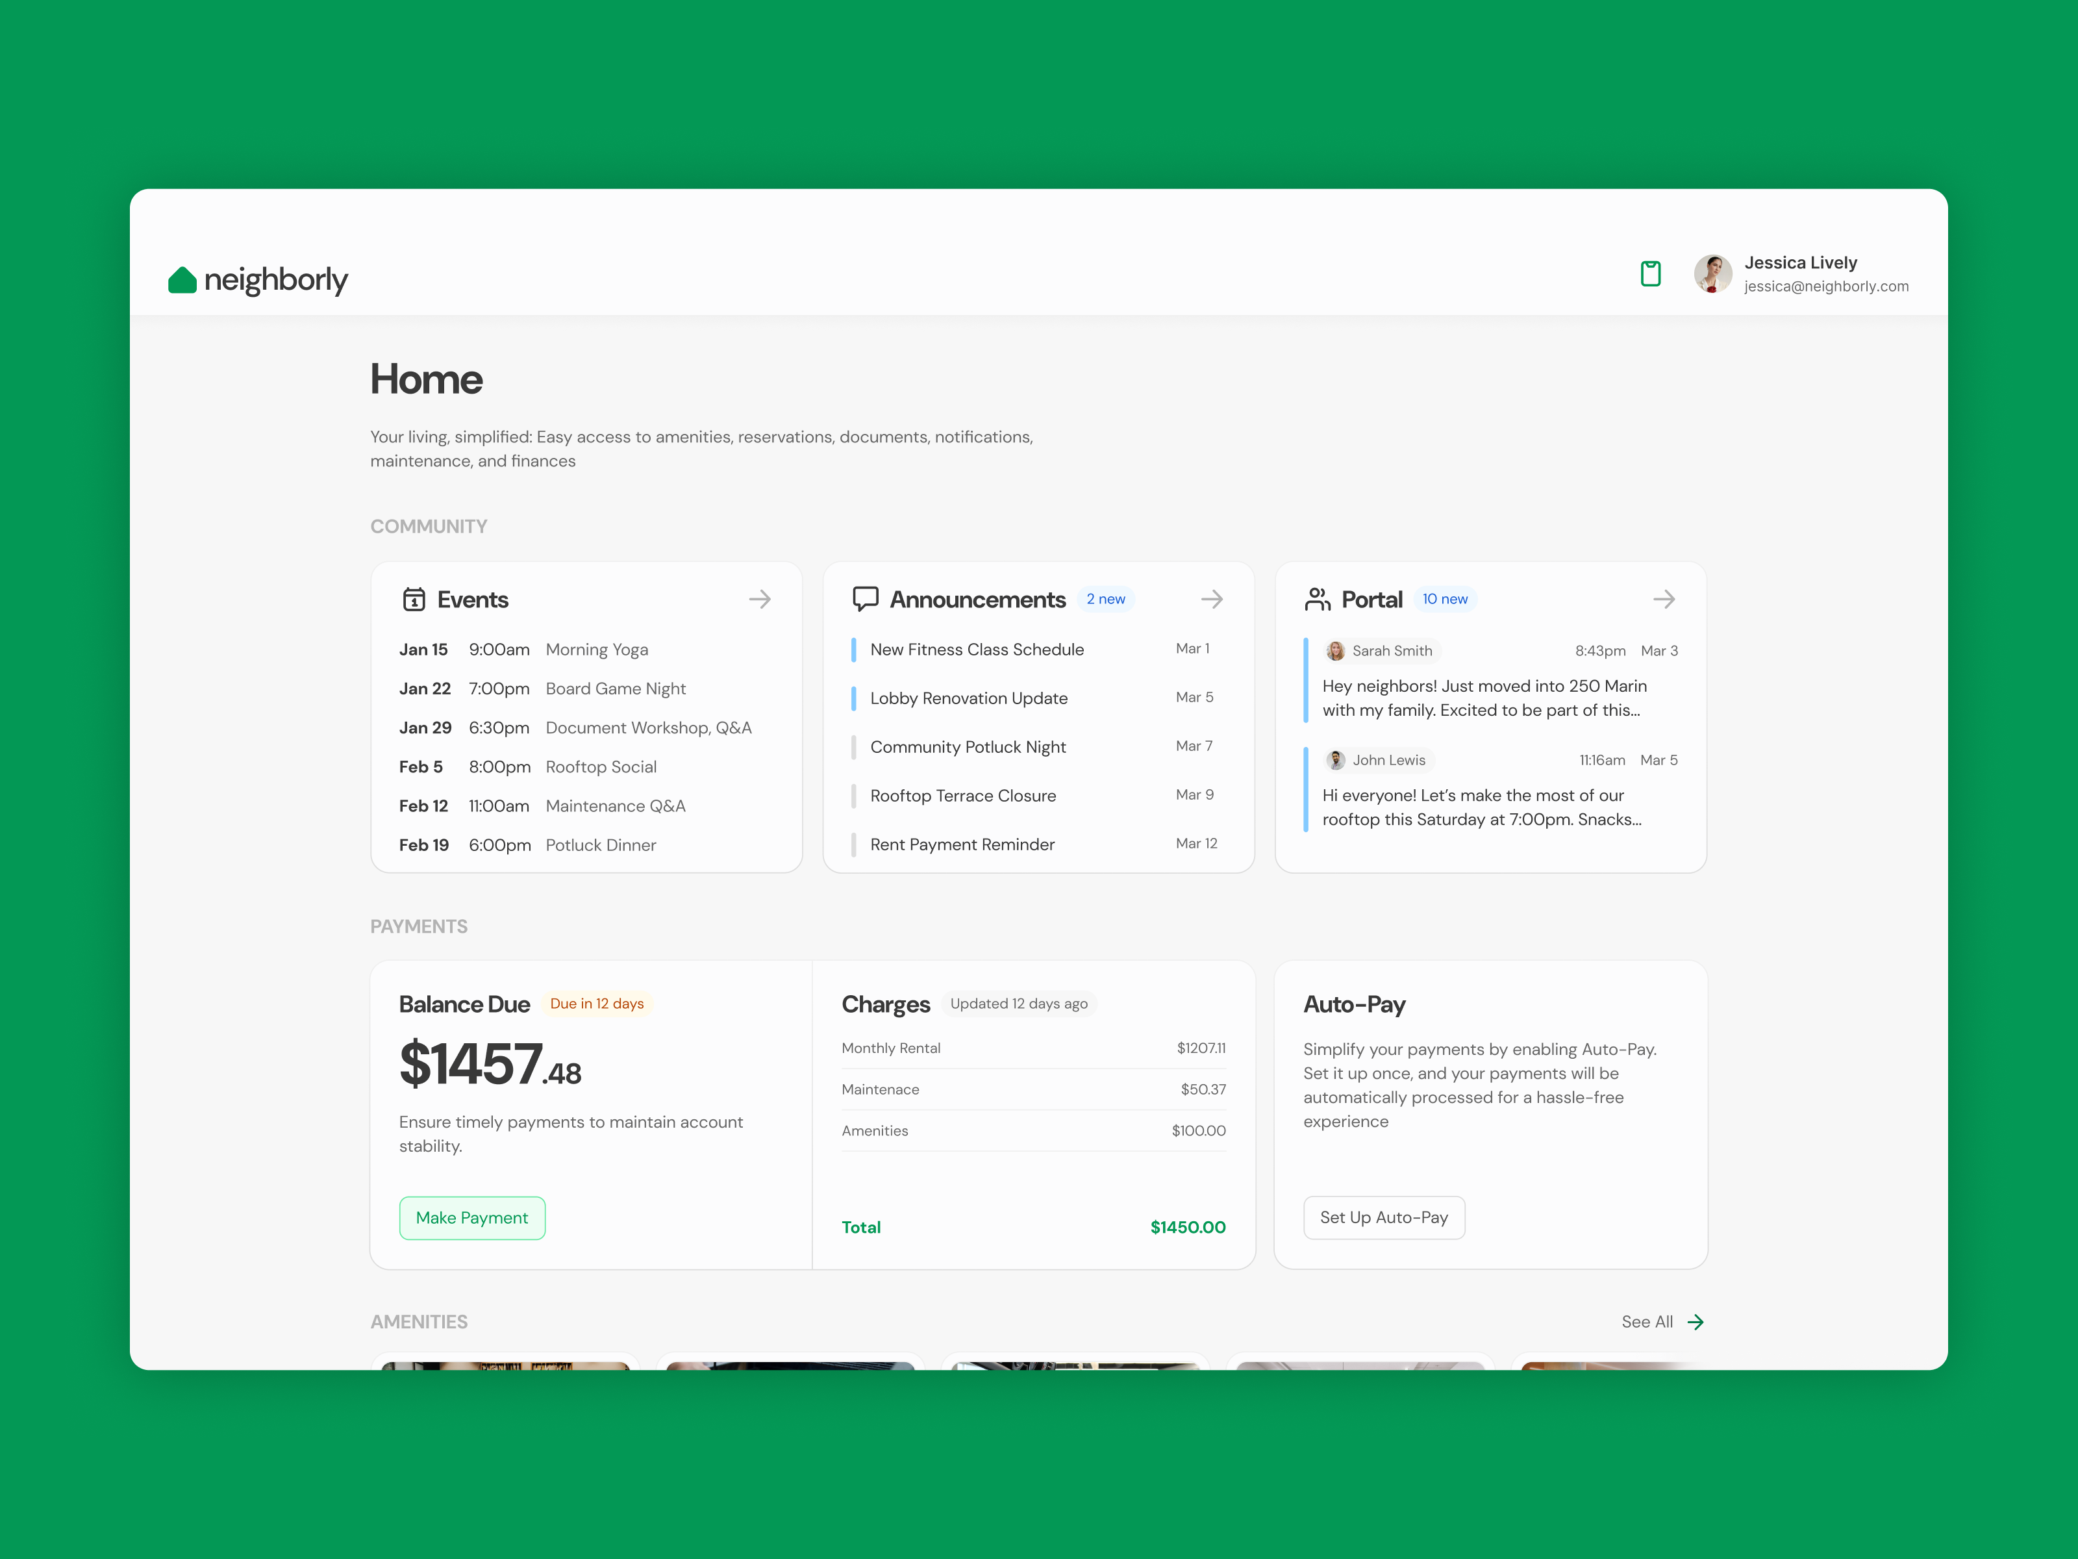Viewport: 2078px width, 1559px height.
Task: Click the people icon beside Portal
Action: tap(1317, 600)
